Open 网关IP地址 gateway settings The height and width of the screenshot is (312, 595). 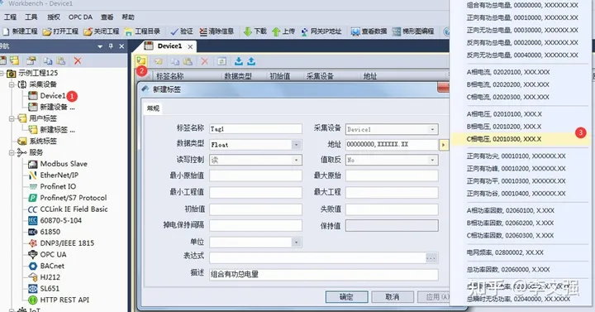[x=321, y=31]
